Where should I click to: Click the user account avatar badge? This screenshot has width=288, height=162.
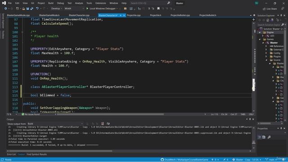click(256, 3)
